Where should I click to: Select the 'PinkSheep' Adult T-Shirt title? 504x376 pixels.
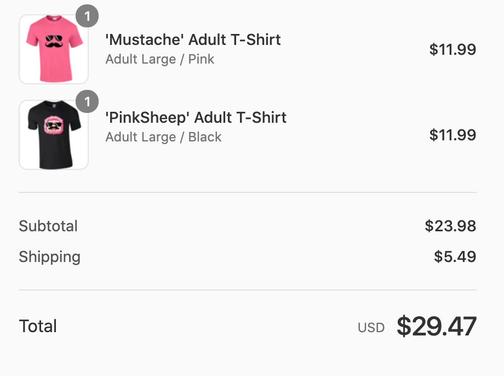[x=196, y=118]
